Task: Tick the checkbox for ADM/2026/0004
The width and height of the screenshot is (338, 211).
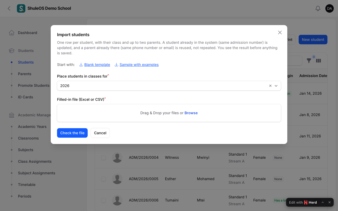Action: point(104,157)
